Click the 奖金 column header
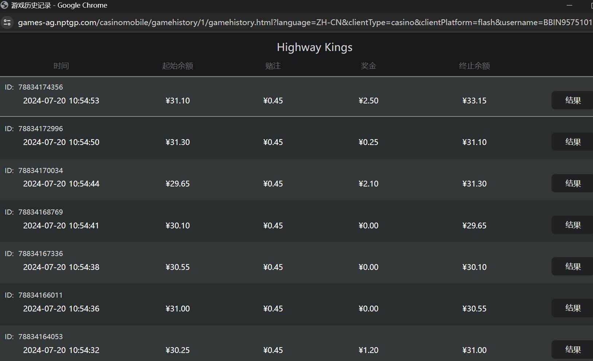 368,66
